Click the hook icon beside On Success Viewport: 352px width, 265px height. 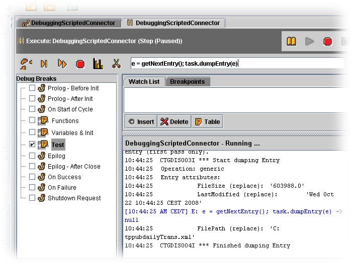click(x=42, y=177)
